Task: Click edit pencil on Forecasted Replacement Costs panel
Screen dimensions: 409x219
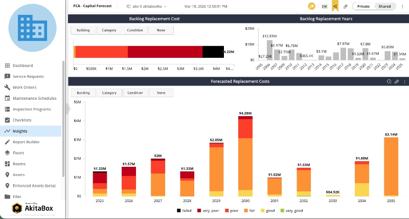Action: 397,81
